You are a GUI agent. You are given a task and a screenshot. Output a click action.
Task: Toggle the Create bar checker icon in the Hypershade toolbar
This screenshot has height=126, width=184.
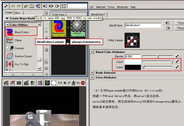[x=6, y=6]
